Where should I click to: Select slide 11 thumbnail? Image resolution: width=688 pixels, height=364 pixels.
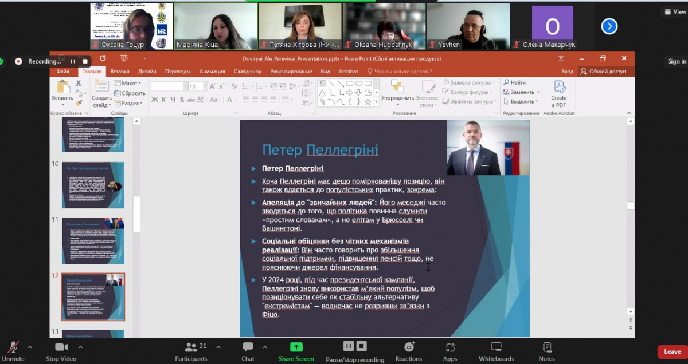[x=93, y=240]
